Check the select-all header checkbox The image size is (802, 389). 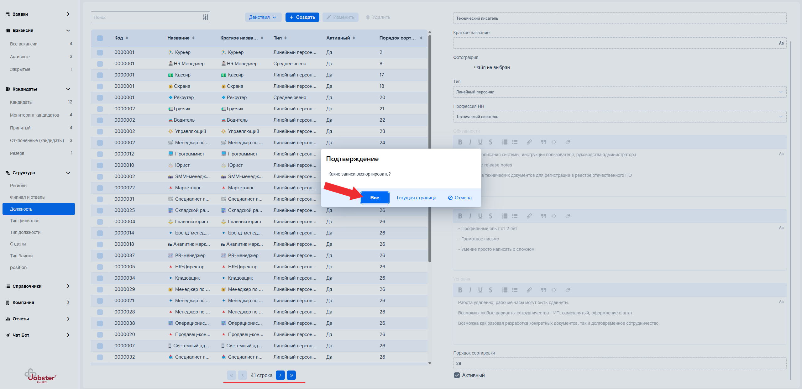[100, 38]
